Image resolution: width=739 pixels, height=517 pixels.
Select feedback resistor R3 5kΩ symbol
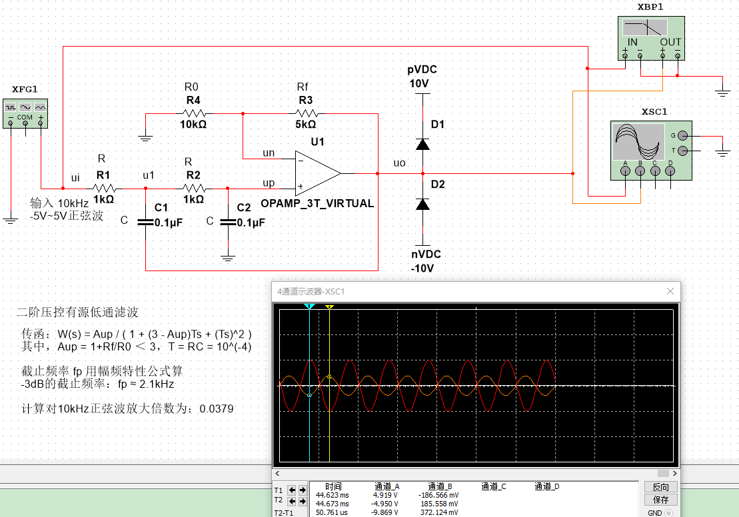pos(306,113)
